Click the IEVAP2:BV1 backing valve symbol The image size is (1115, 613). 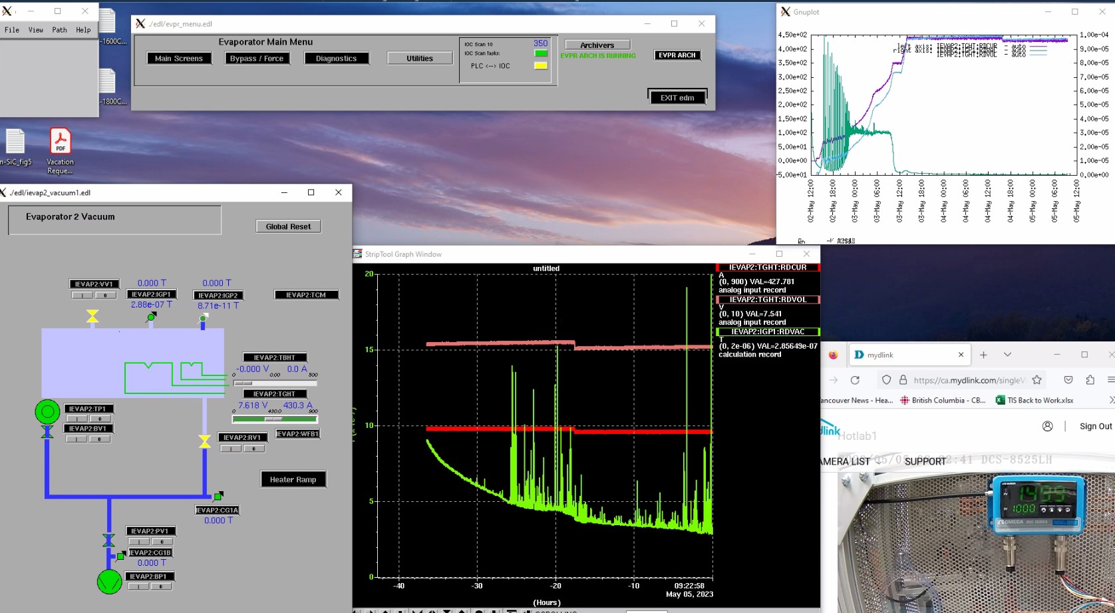[47, 431]
